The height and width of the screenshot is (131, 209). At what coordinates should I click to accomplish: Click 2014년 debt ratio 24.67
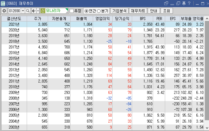(187, 64)
